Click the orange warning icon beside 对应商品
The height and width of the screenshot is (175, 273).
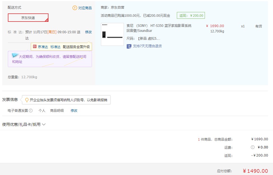[75, 8]
